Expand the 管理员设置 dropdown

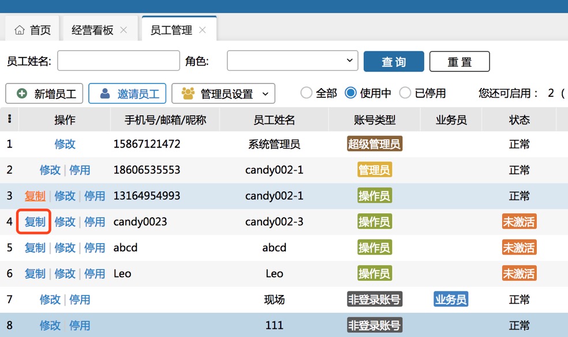(223, 94)
